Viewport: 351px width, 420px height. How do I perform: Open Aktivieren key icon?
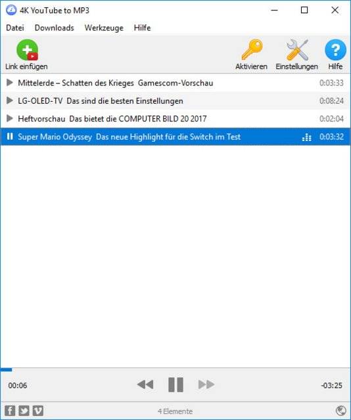click(x=252, y=50)
